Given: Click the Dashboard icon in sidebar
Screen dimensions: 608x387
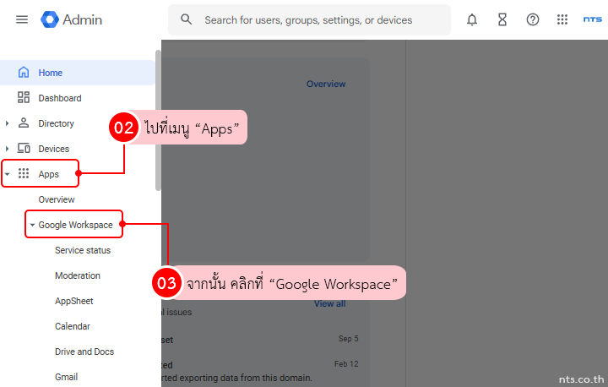Looking at the screenshot, I should point(24,98).
